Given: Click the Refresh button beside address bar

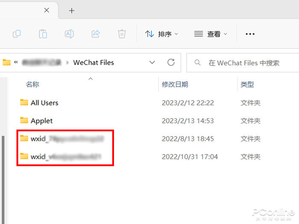Looking at the screenshot, I should pos(171,62).
